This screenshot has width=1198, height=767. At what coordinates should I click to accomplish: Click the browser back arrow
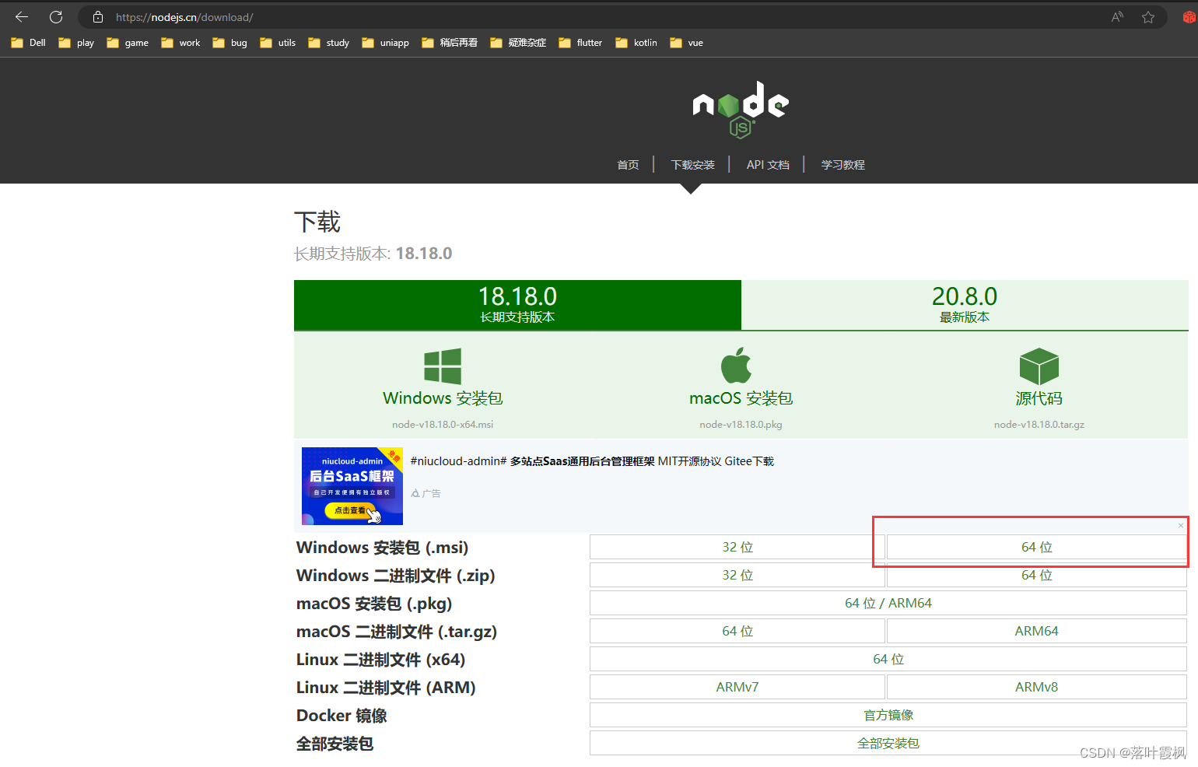[22, 17]
